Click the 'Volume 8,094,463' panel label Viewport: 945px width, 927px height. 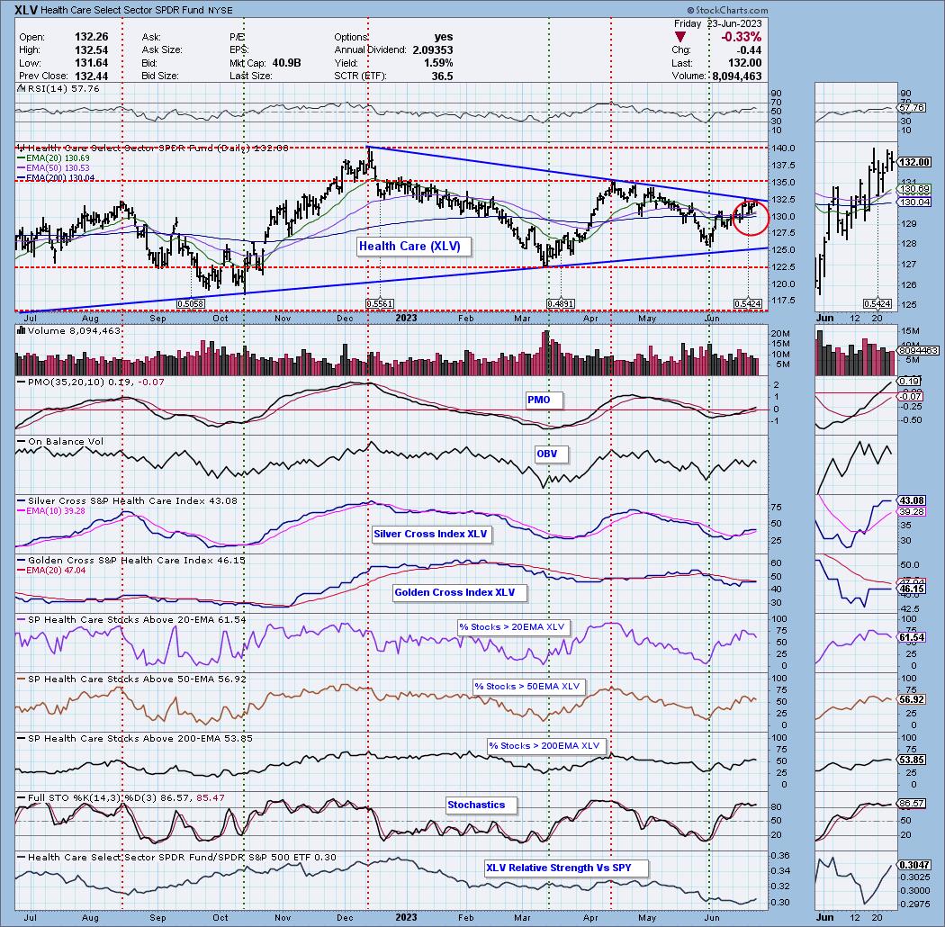69,330
